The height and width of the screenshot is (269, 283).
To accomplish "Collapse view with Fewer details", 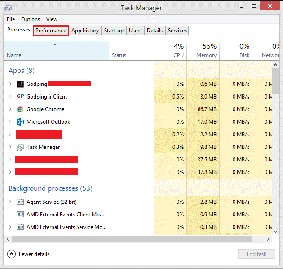I will 12,254.
